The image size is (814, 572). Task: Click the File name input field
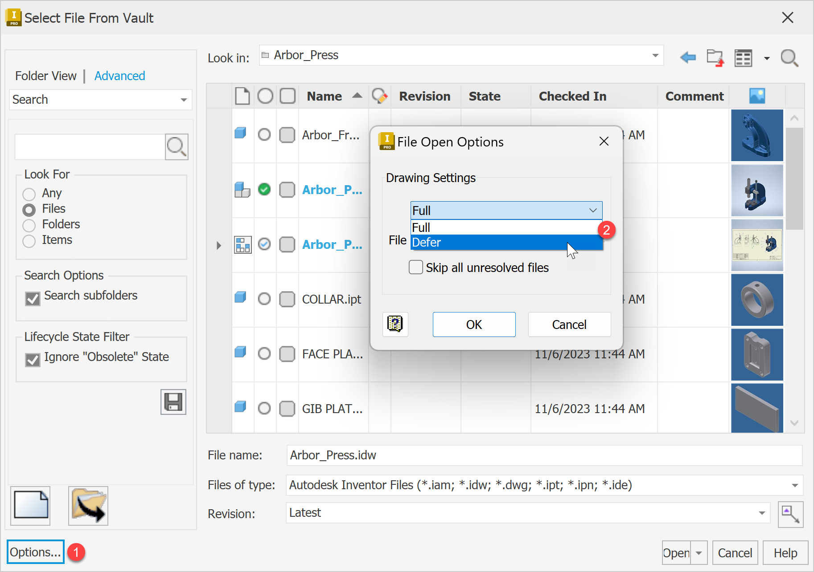[544, 455]
